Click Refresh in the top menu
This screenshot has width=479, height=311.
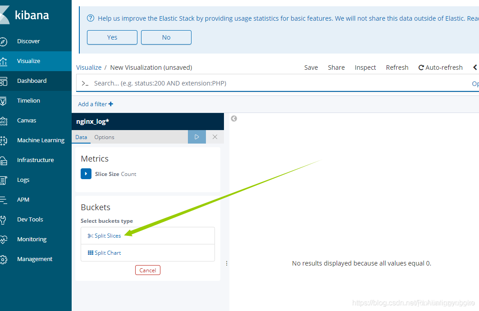397,68
